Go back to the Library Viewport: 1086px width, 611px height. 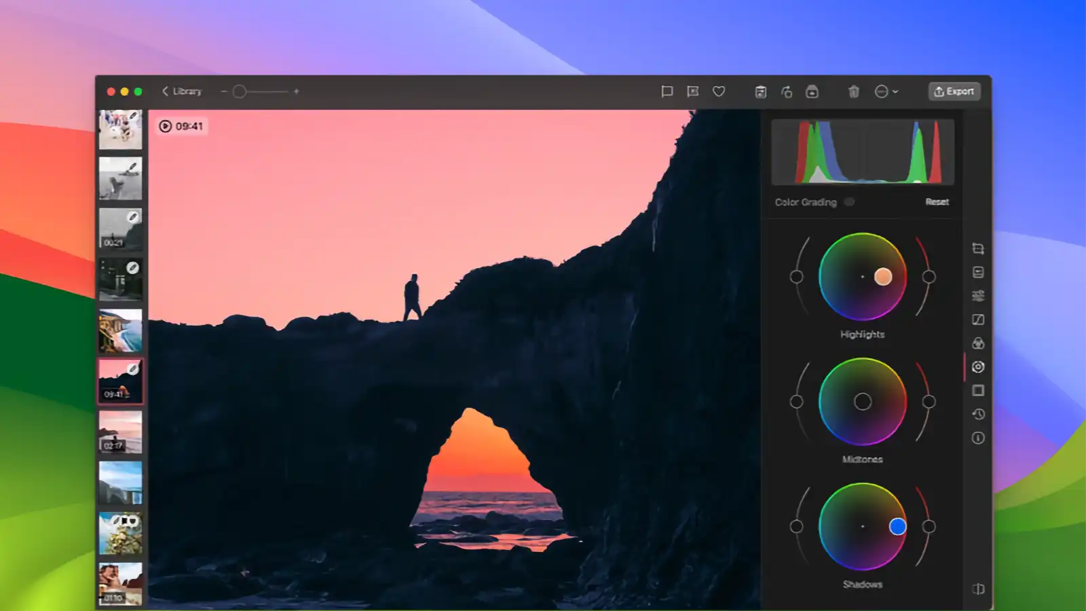(180, 91)
